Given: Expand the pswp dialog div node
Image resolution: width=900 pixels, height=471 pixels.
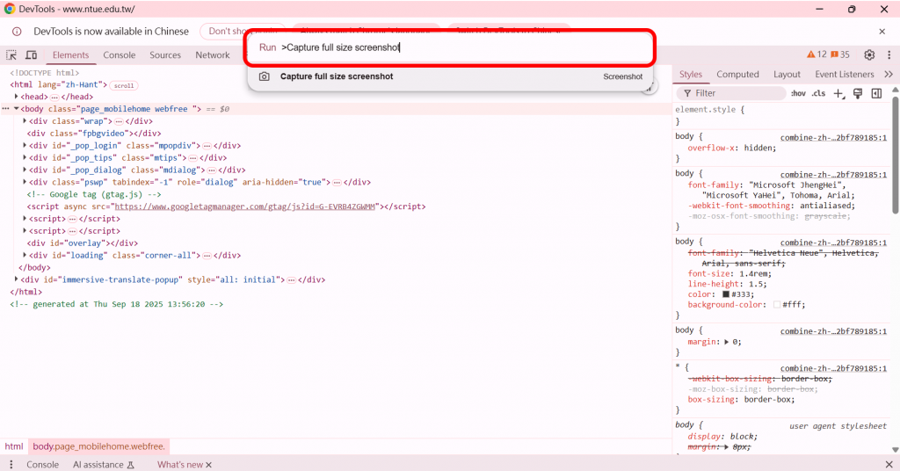Looking at the screenshot, I should 25,182.
